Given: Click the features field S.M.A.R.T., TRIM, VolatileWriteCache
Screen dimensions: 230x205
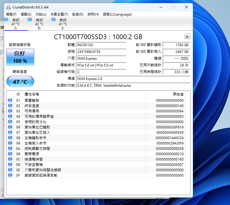Looking at the screenshot, I should (x=133, y=85).
